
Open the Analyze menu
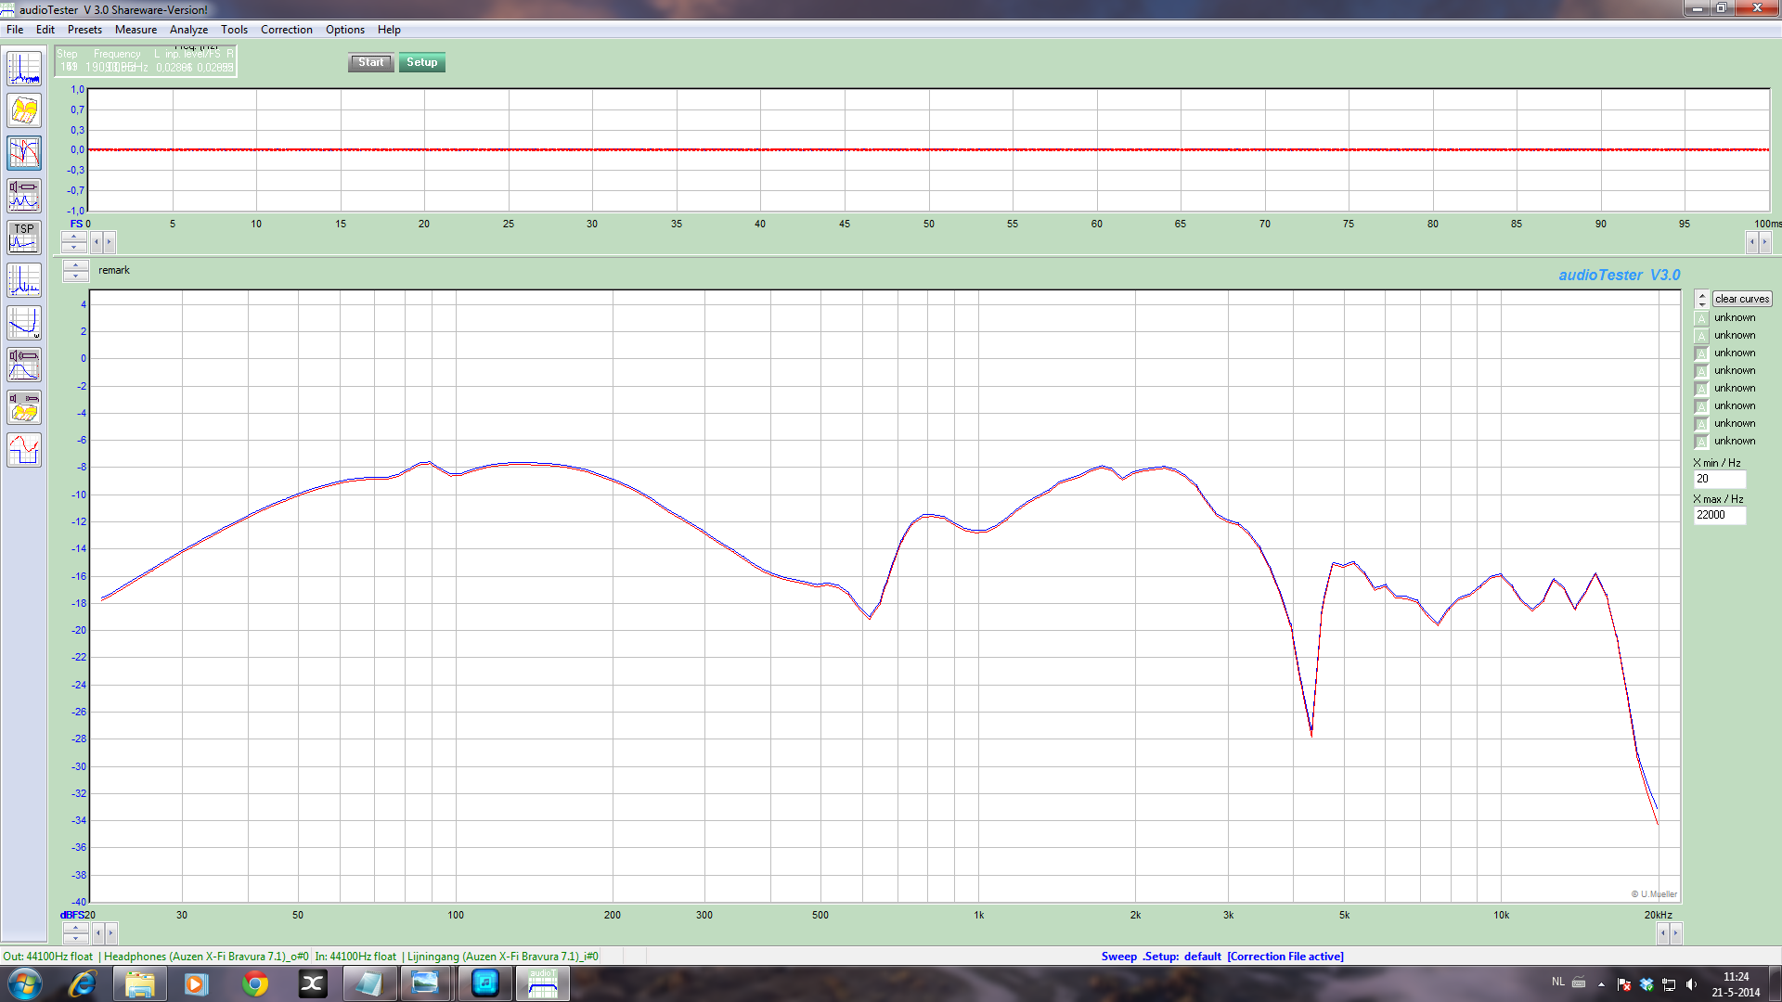pyautogui.click(x=188, y=30)
